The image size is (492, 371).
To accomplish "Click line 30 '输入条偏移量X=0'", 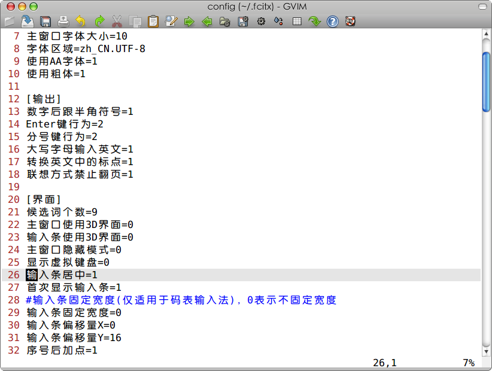I will tap(71, 325).
